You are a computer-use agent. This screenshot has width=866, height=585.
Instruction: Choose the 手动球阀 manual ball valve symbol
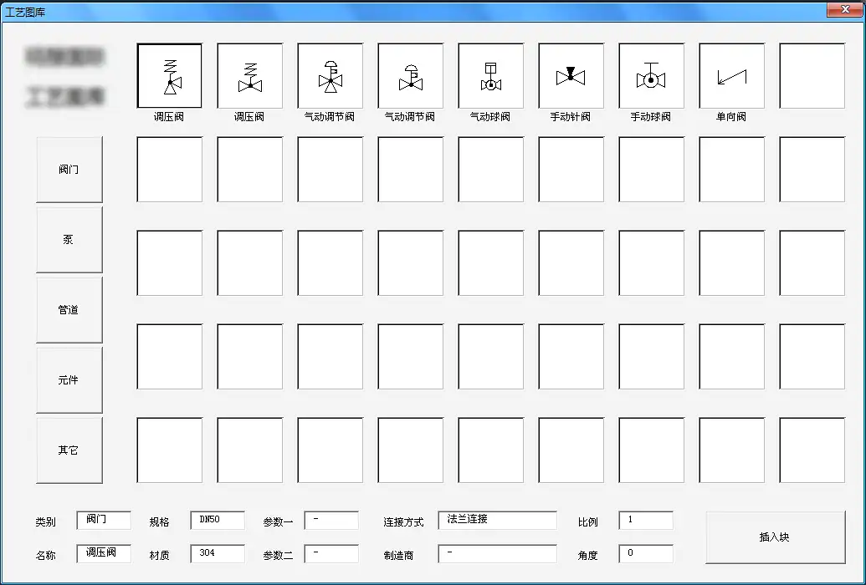[652, 76]
